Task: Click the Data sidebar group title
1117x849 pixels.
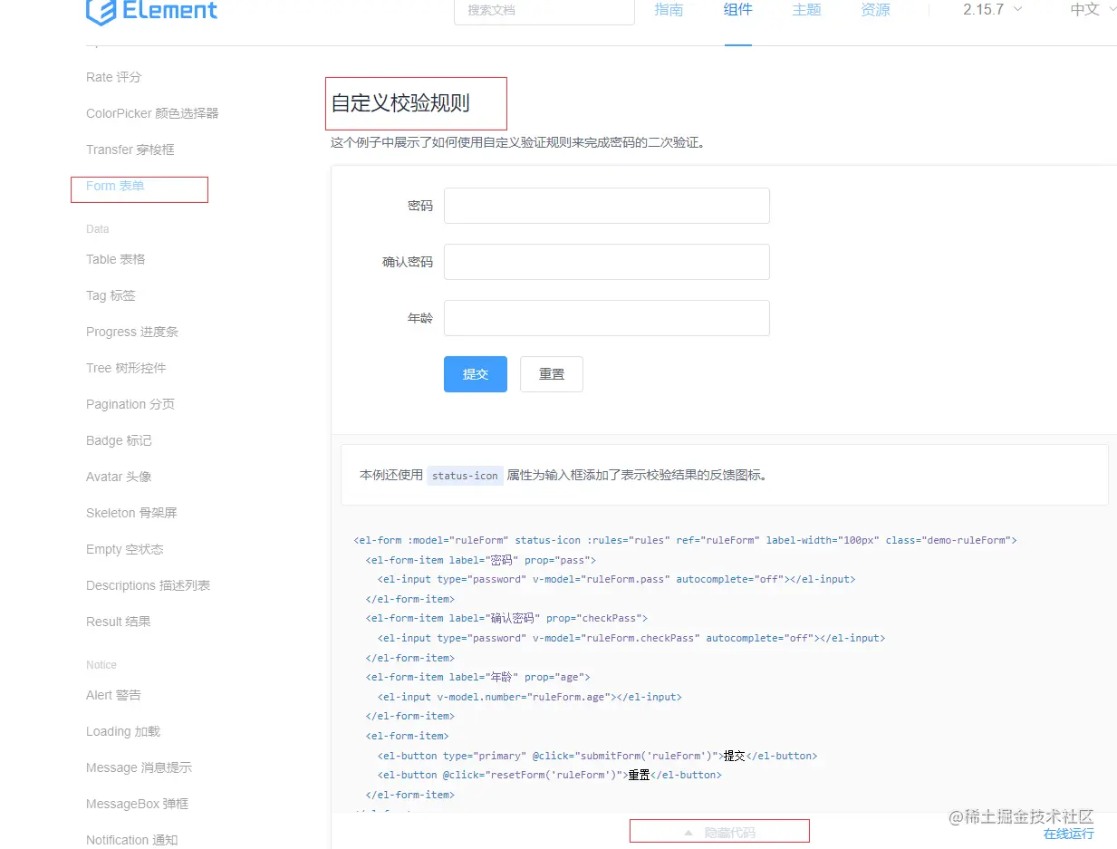Action: click(x=98, y=229)
